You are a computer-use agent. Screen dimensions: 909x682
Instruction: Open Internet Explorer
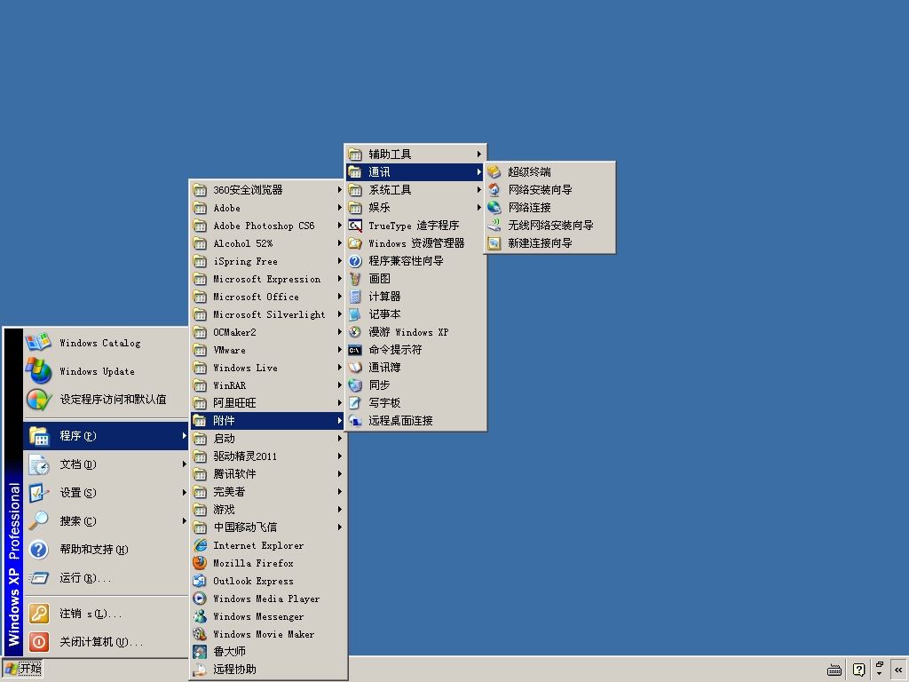tap(269, 545)
